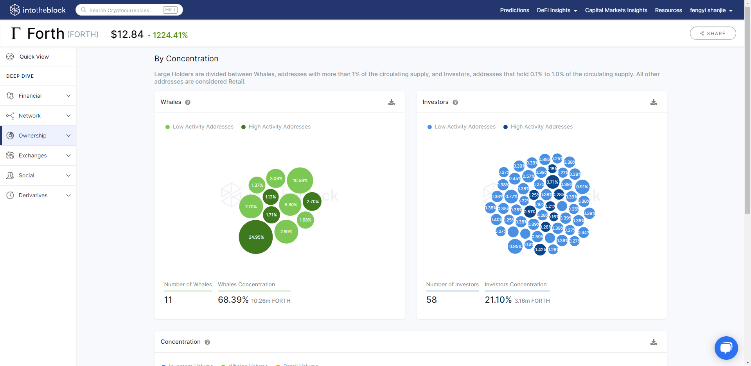Click the page vertical scrollbar thumb
The image size is (751, 366).
(x=747, y=109)
